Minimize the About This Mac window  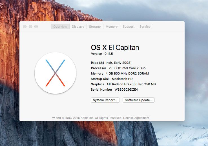(x=30, y=27)
